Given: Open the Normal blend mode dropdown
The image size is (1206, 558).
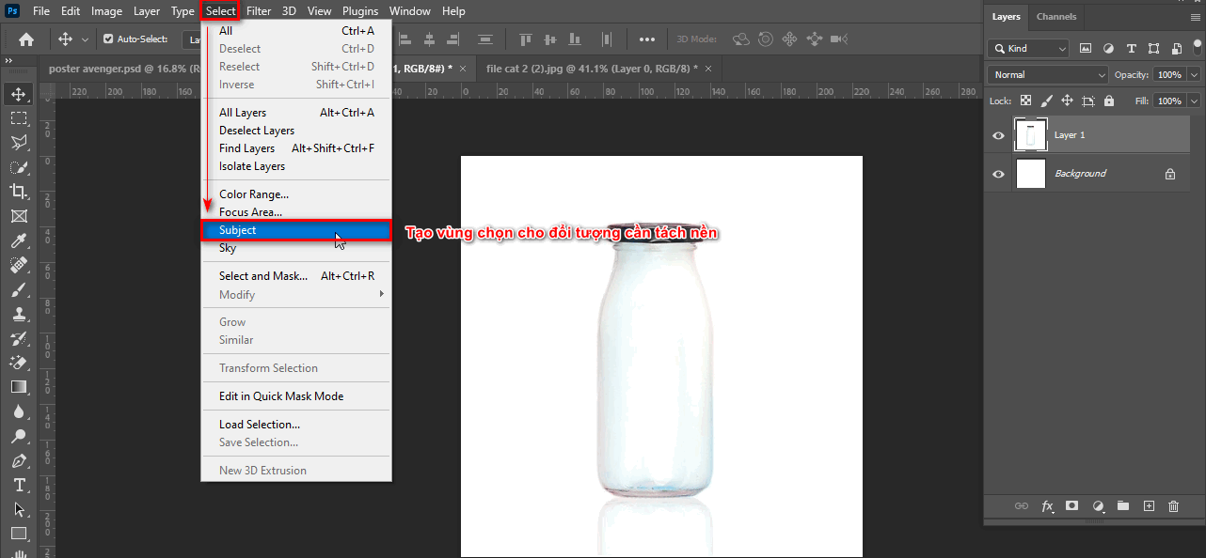Looking at the screenshot, I should tap(1046, 73).
